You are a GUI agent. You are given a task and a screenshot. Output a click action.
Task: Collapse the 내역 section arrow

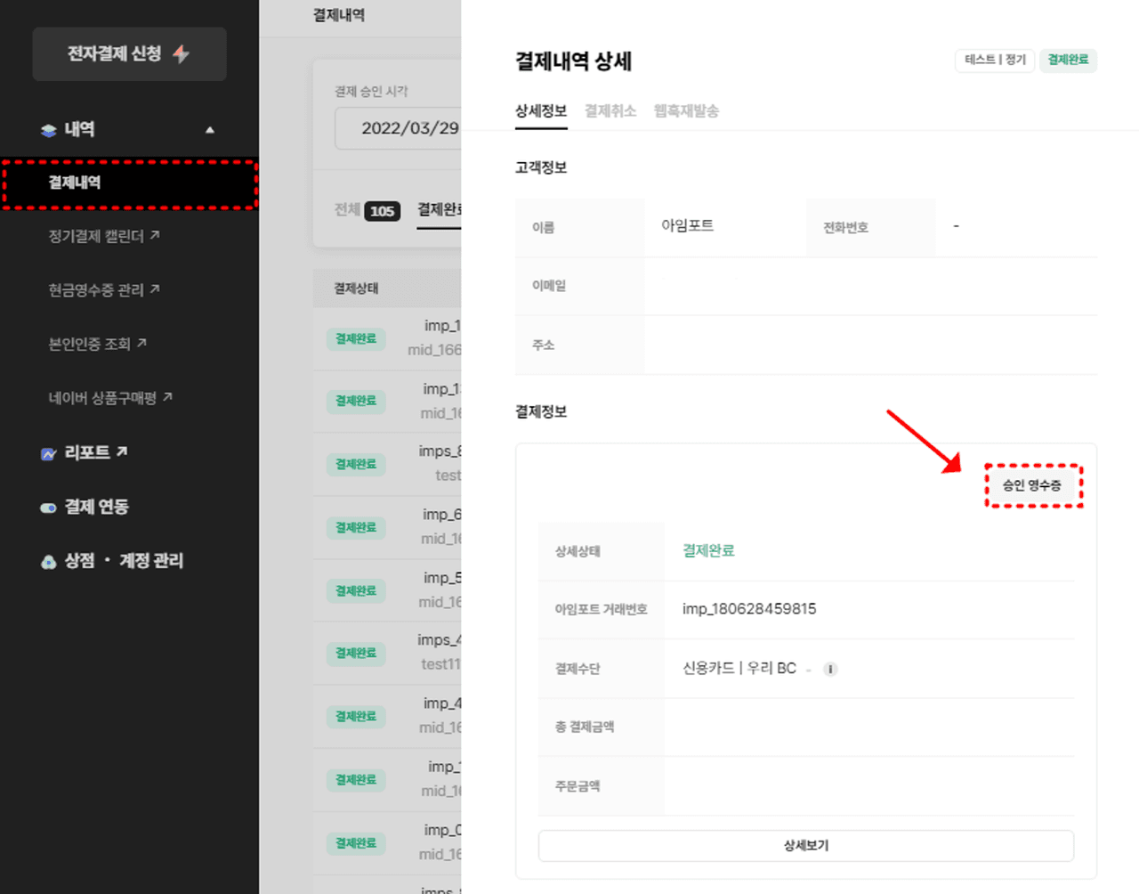[x=210, y=130]
